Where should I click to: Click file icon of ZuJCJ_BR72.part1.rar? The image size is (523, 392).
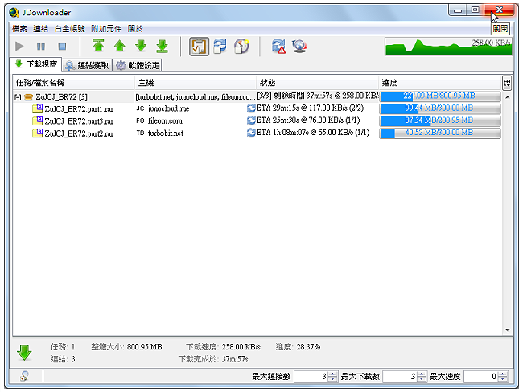coord(37,108)
